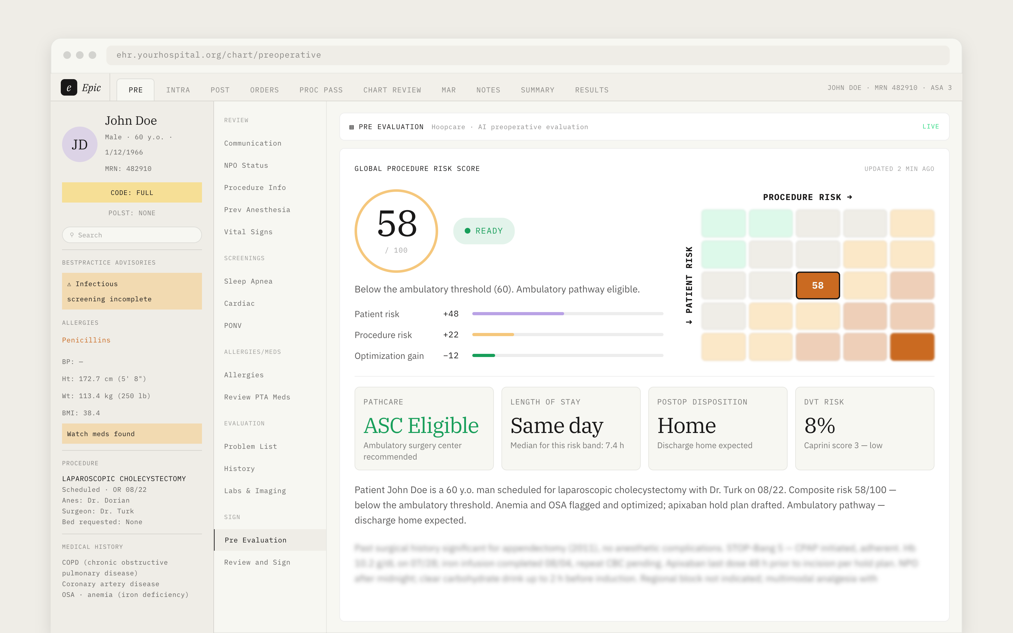Open Vital Signs section

[x=248, y=232]
